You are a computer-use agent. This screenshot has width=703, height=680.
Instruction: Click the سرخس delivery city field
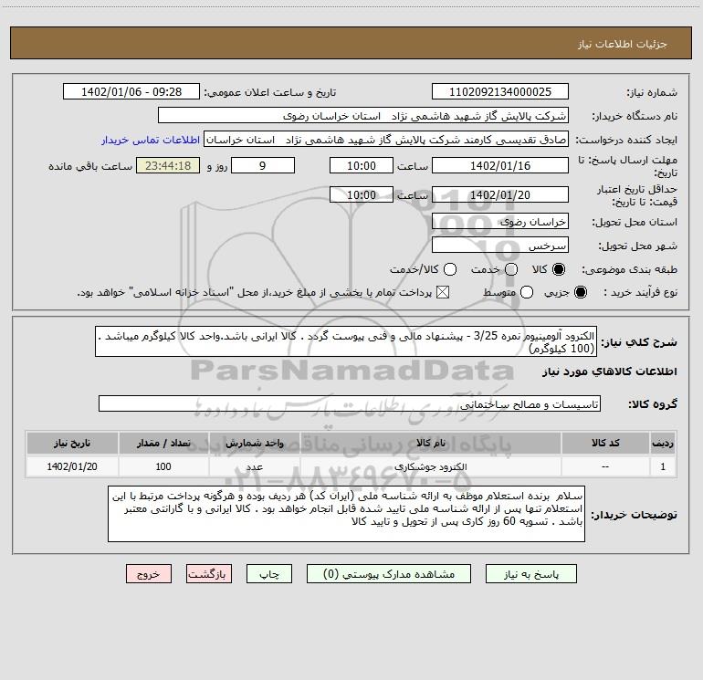click(x=499, y=246)
